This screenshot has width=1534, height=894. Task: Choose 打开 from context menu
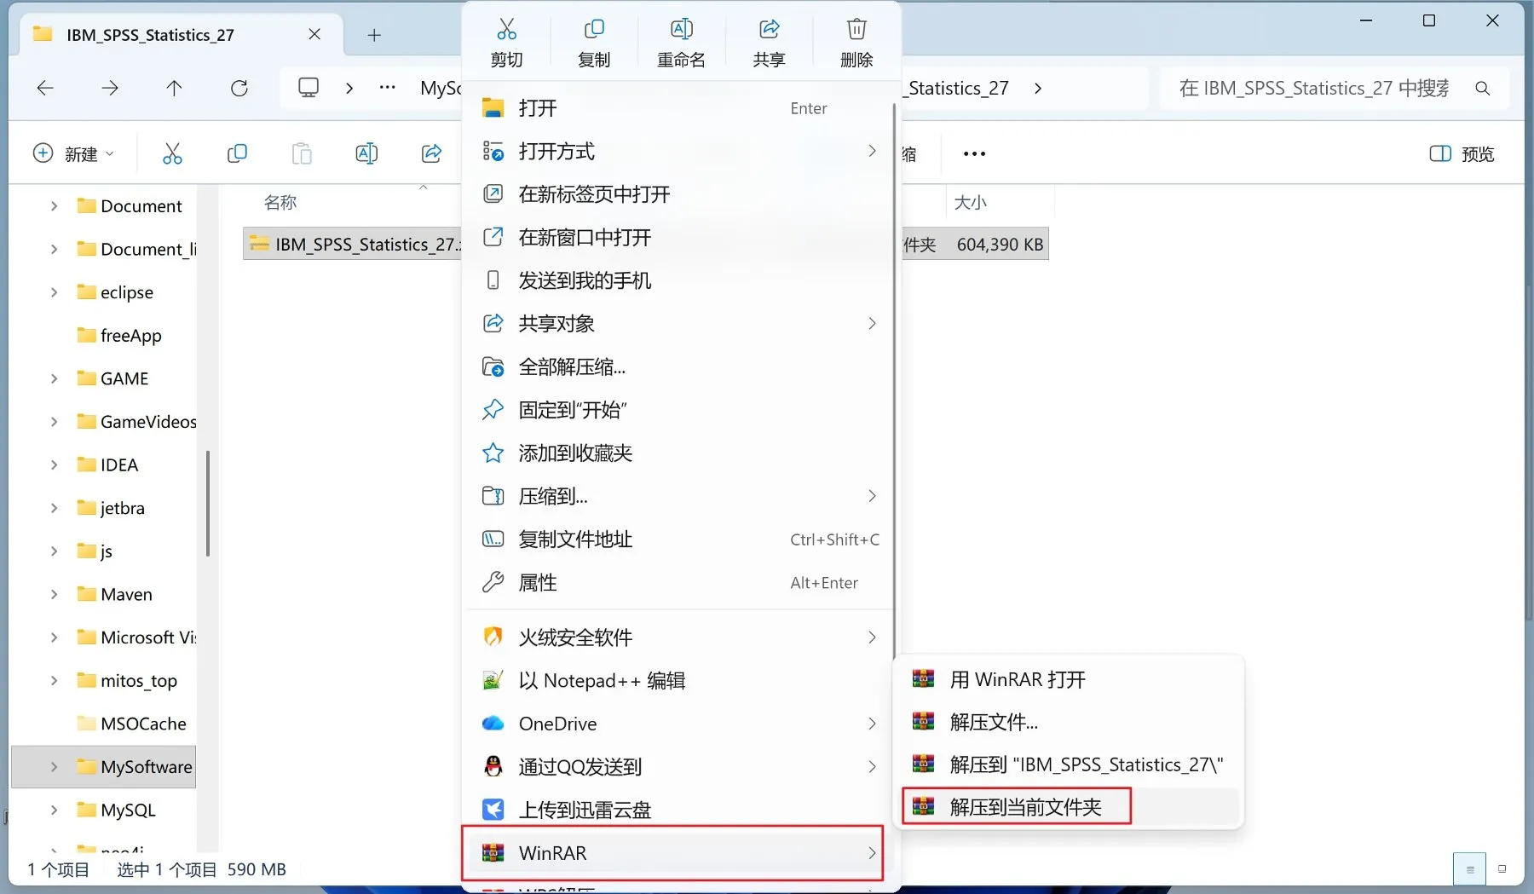(679, 108)
